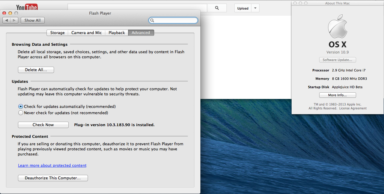Minimize the Flash Player window

(x=10, y=13)
